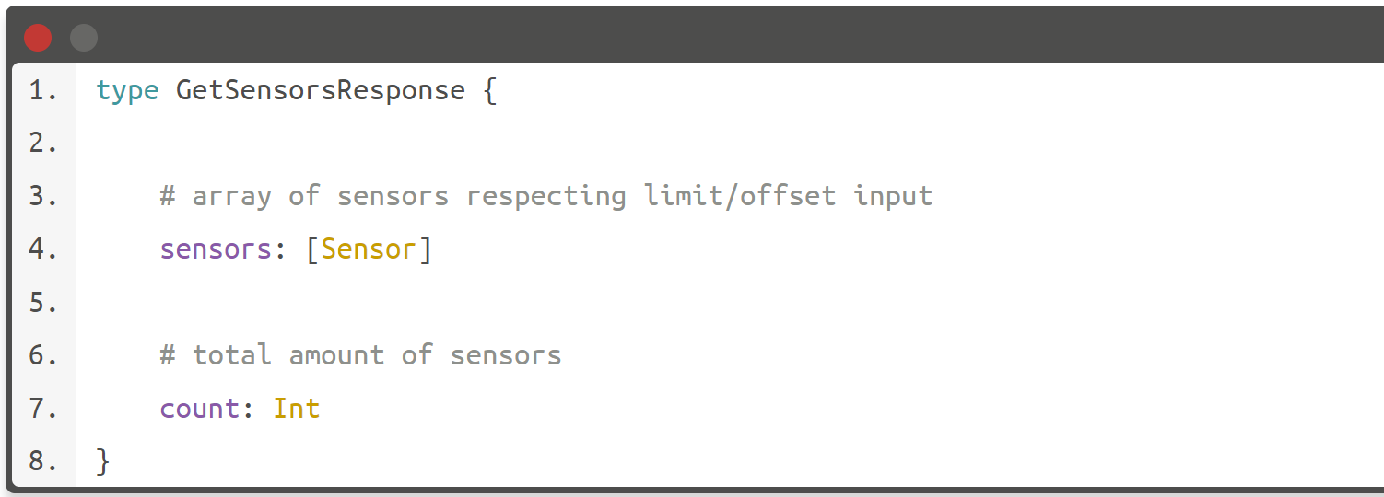Click the 'type' keyword on line 1
This screenshot has width=1384, height=497.
(127, 91)
